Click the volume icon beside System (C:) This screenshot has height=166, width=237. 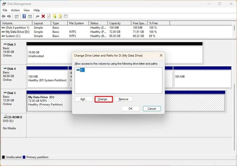pyautogui.click(x=3, y=36)
